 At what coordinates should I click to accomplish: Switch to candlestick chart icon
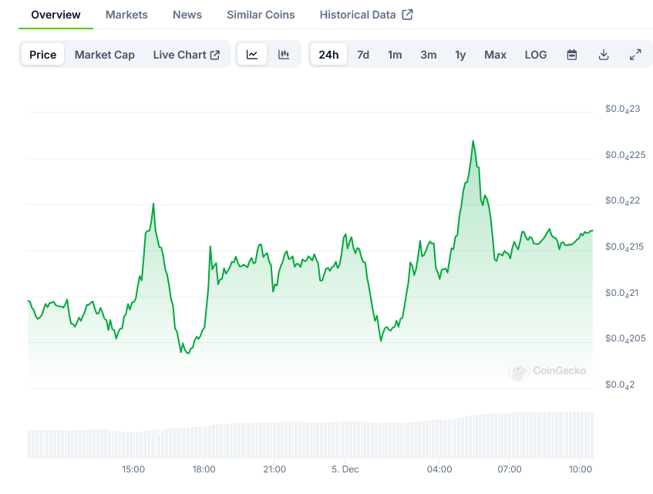point(284,55)
